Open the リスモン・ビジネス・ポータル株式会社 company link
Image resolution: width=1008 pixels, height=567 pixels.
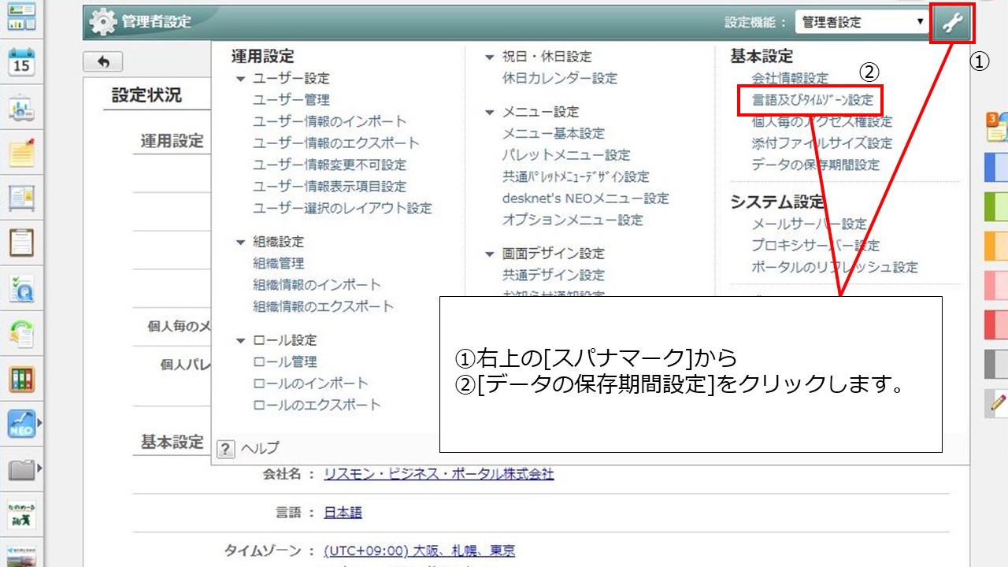point(439,474)
